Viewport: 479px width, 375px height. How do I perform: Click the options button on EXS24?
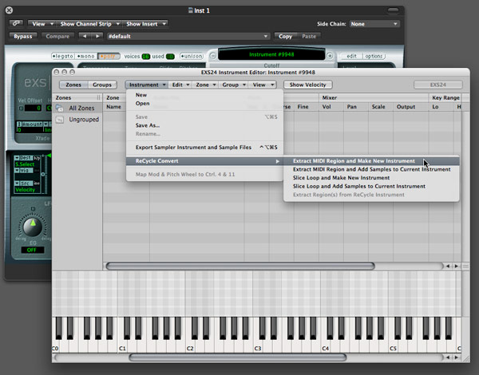(x=374, y=56)
